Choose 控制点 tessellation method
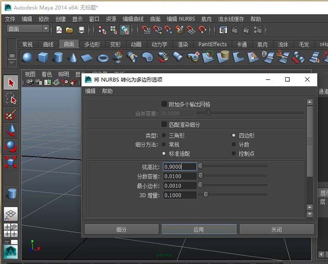 pyautogui.click(x=234, y=153)
